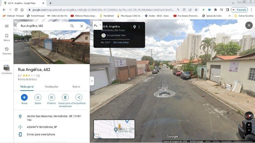This screenshot has height=143, width=255.
Task: Open Street View three-dot options menu
Action: click(x=139, y=27)
